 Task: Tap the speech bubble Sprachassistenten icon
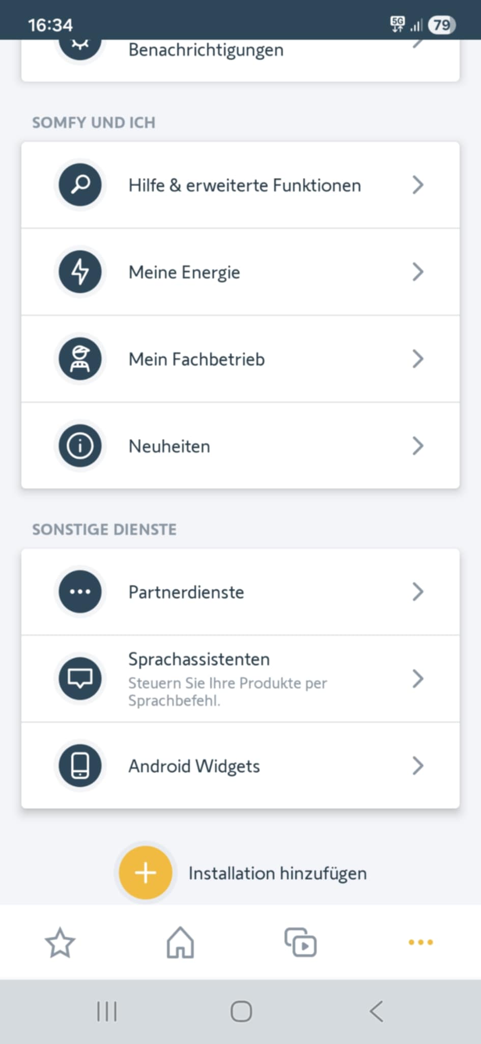(80, 678)
